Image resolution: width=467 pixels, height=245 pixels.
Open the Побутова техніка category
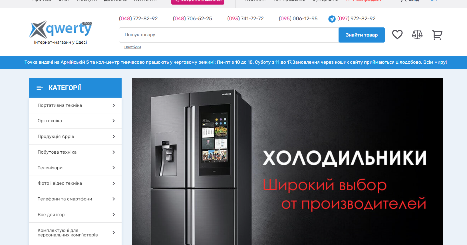tap(75, 152)
